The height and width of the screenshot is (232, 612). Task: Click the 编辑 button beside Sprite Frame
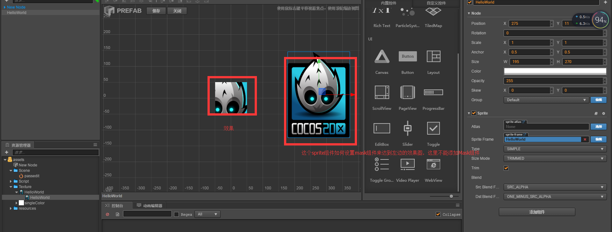[x=599, y=139]
